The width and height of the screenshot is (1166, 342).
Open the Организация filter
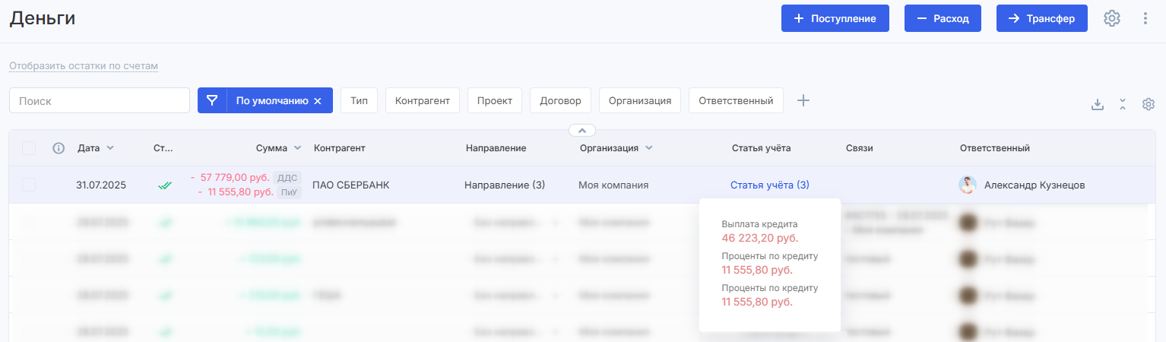click(640, 100)
